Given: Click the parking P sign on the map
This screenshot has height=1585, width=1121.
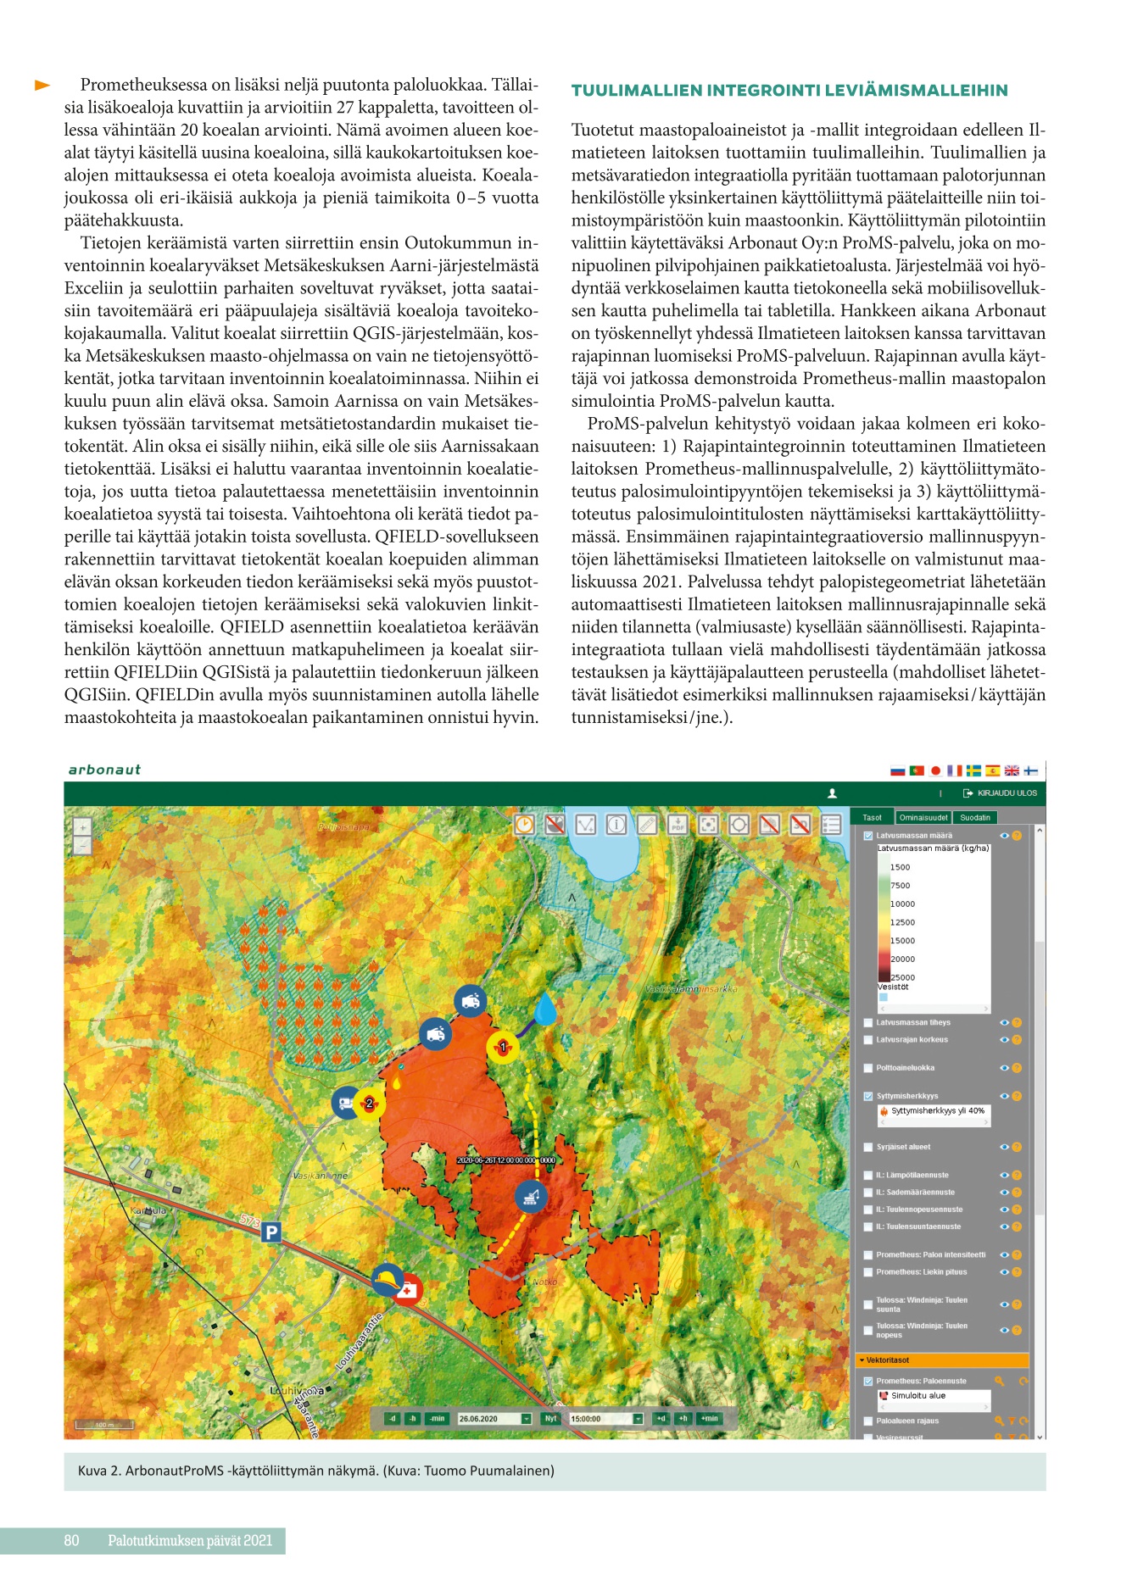Looking at the screenshot, I should click(x=270, y=1232).
